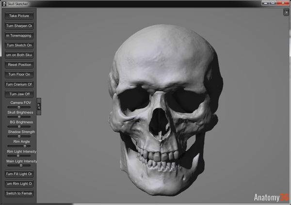This screenshot has width=291, height=205.
Task: Toggle the Fill Light button
Action: tap(19, 174)
